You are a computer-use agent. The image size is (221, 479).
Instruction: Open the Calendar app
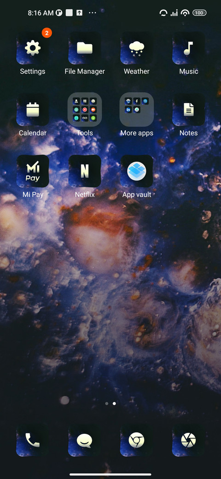click(x=33, y=110)
